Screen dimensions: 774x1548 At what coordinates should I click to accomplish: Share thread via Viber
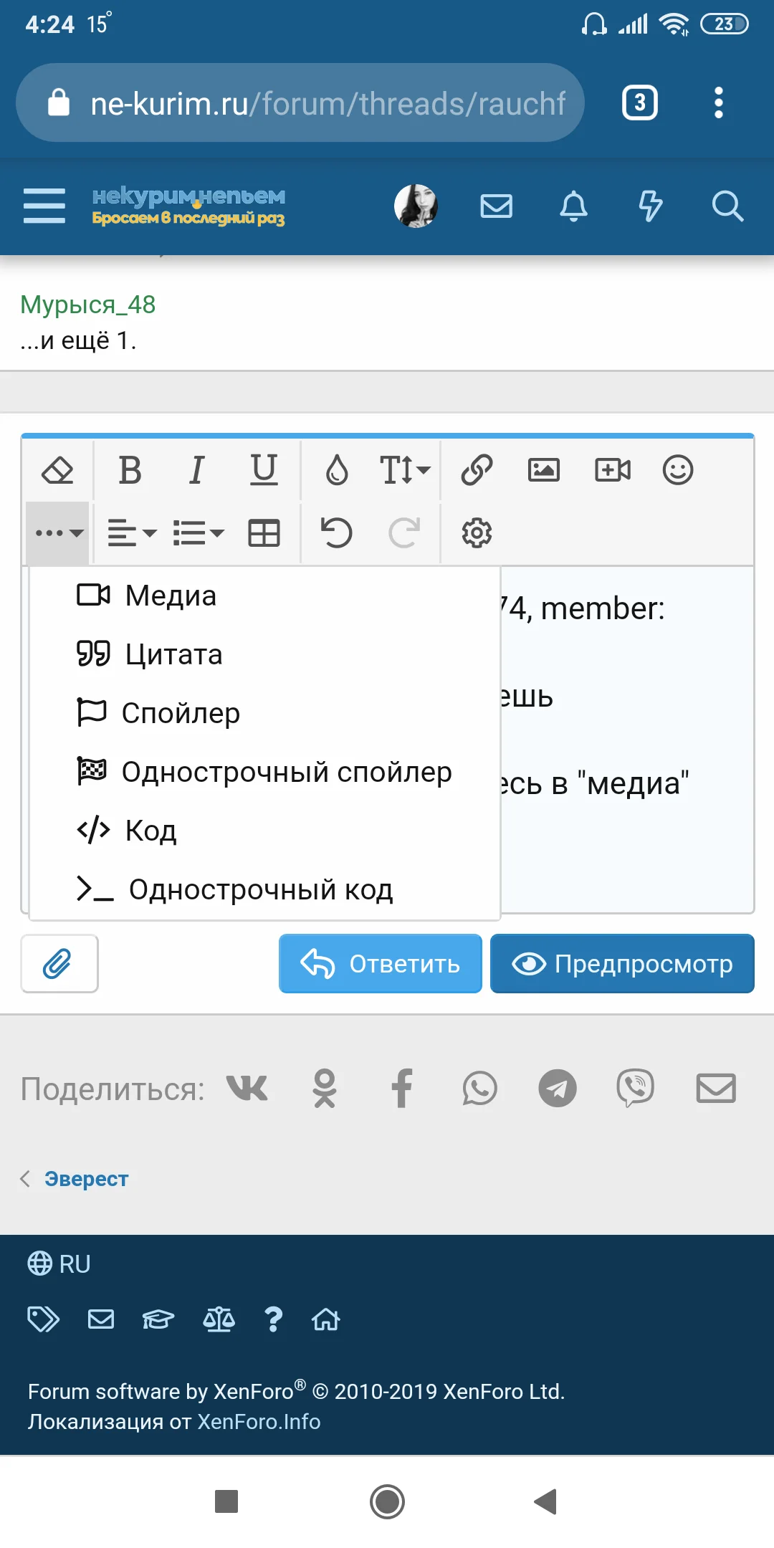[x=636, y=1089]
